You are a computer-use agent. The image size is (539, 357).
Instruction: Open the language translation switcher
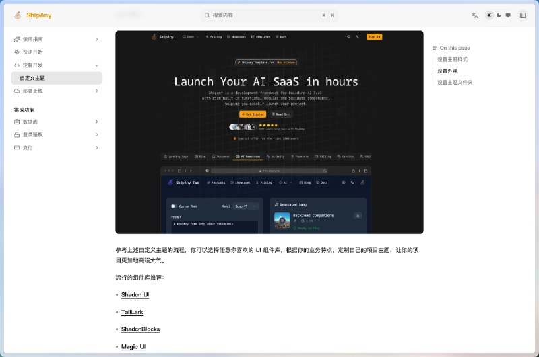coord(474,15)
